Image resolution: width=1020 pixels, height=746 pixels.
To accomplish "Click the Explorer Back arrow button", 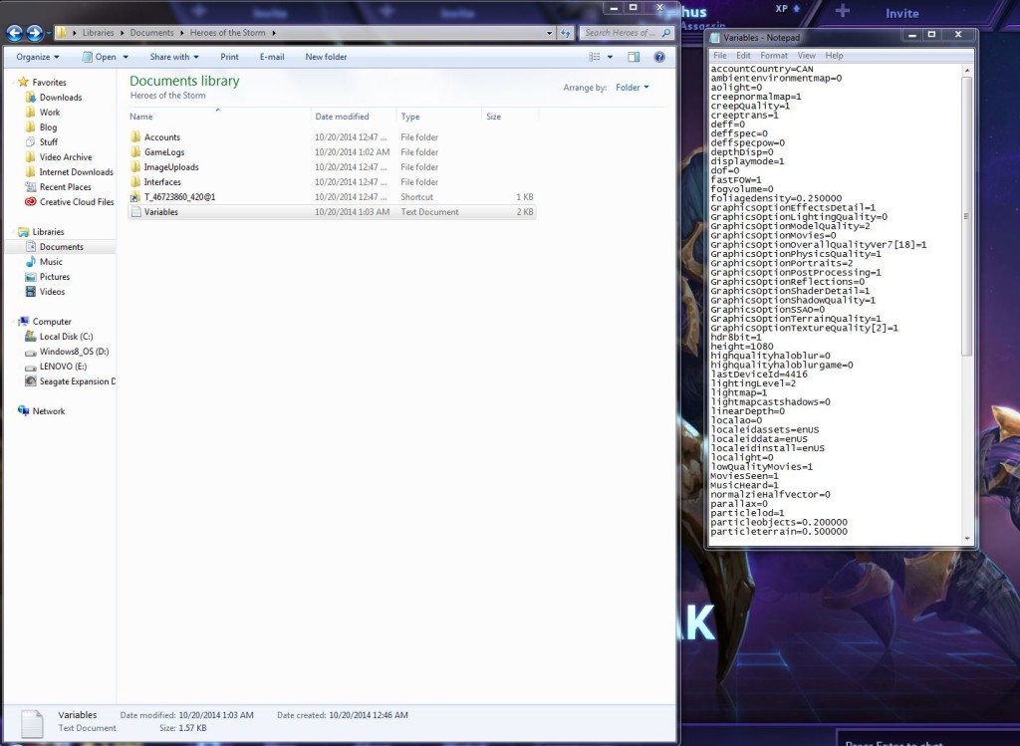I will tap(14, 33).
